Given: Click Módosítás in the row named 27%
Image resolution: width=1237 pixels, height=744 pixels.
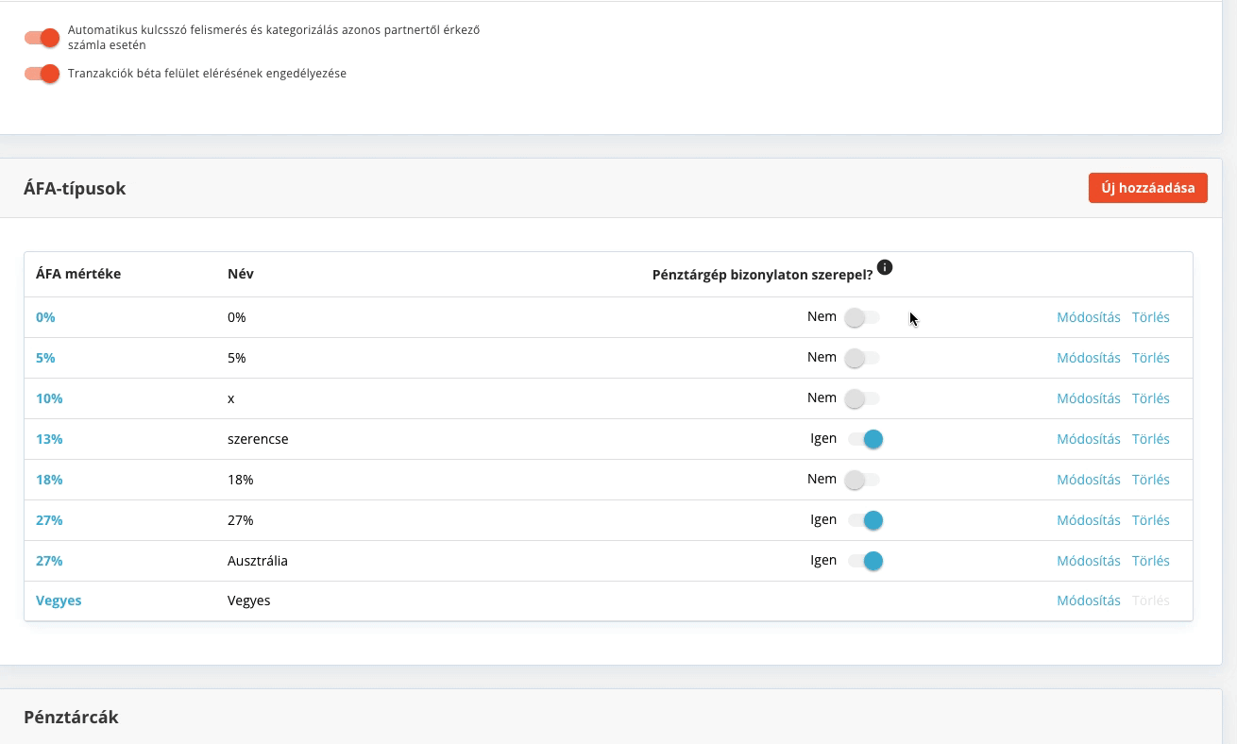Looking at the screenshot, I should click(x=1089, y=520).
